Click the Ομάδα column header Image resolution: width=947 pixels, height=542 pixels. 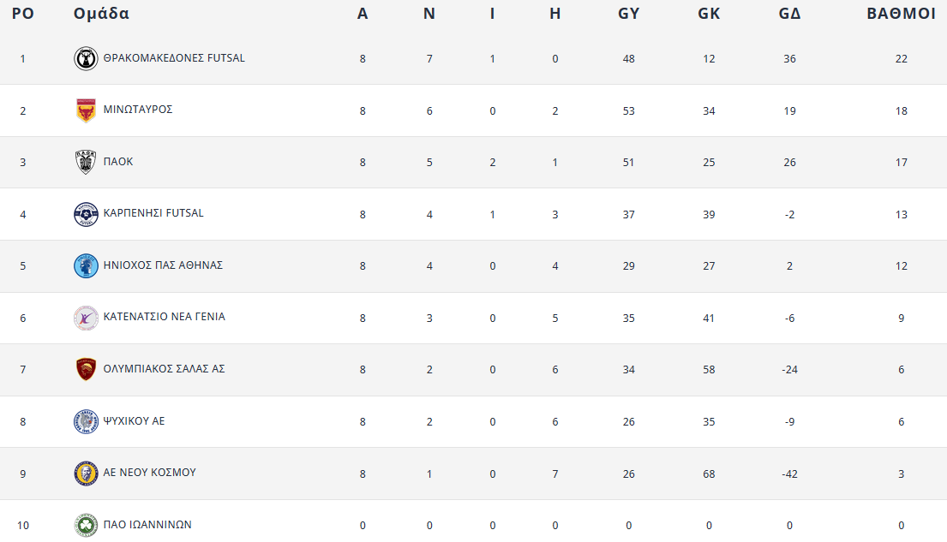pyautogui.click(x=101, y=14)
